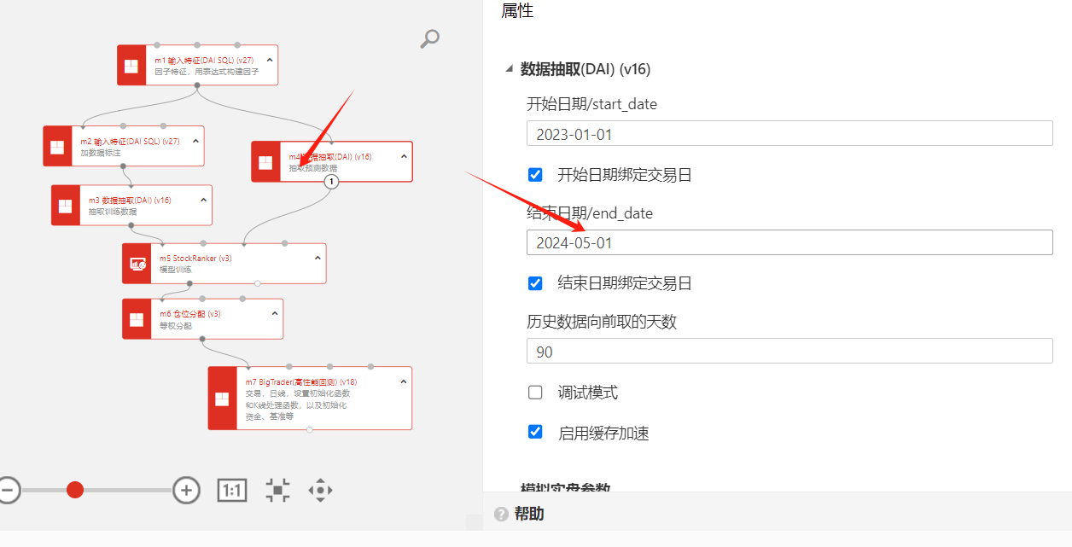Open the 属性 properties panel header
Screen dimensions: 1072x547
pos(517,11)
